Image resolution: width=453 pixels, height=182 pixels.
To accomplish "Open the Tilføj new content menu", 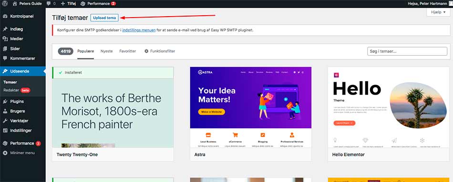I will (69, 4).
